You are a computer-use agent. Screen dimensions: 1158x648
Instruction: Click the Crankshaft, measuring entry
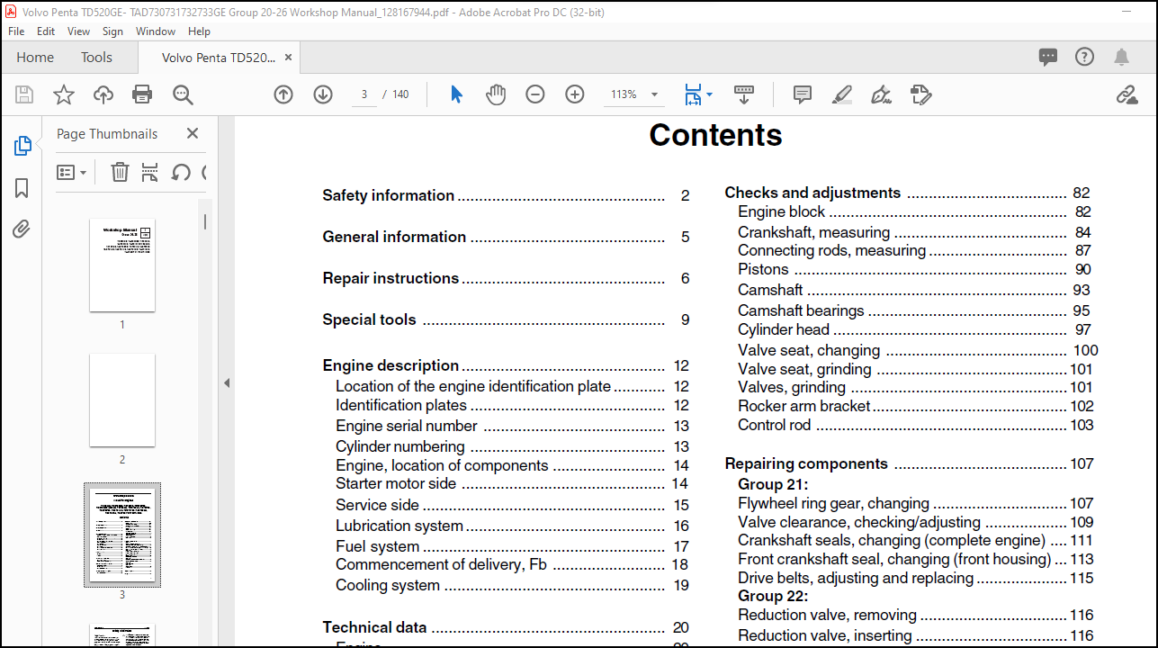(914, 232)
